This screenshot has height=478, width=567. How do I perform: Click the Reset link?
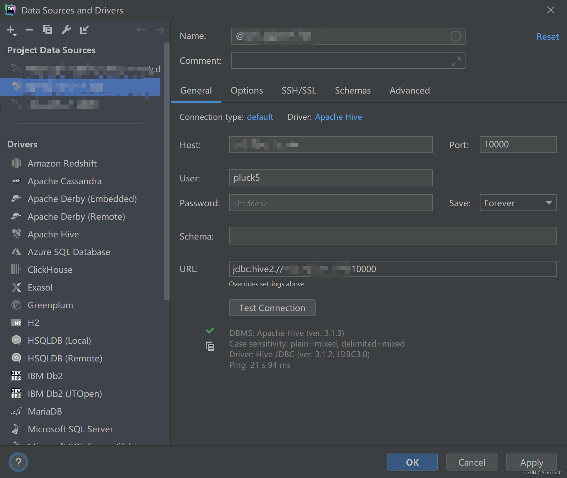point(547,36)
